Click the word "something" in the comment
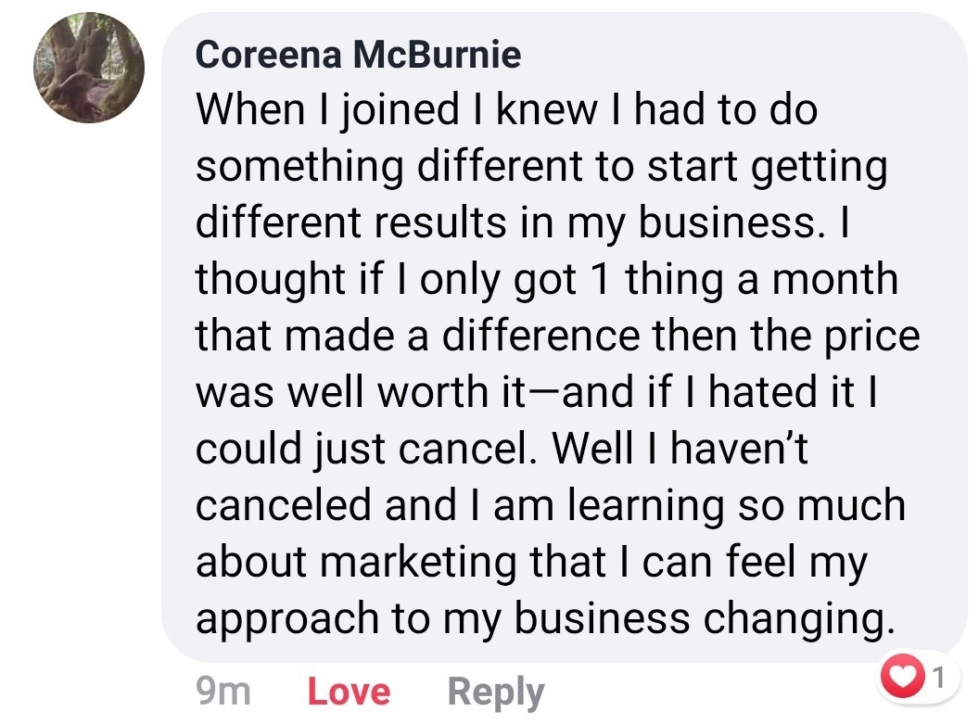Viewport: 979px width, 724px height. pos(300,168)
